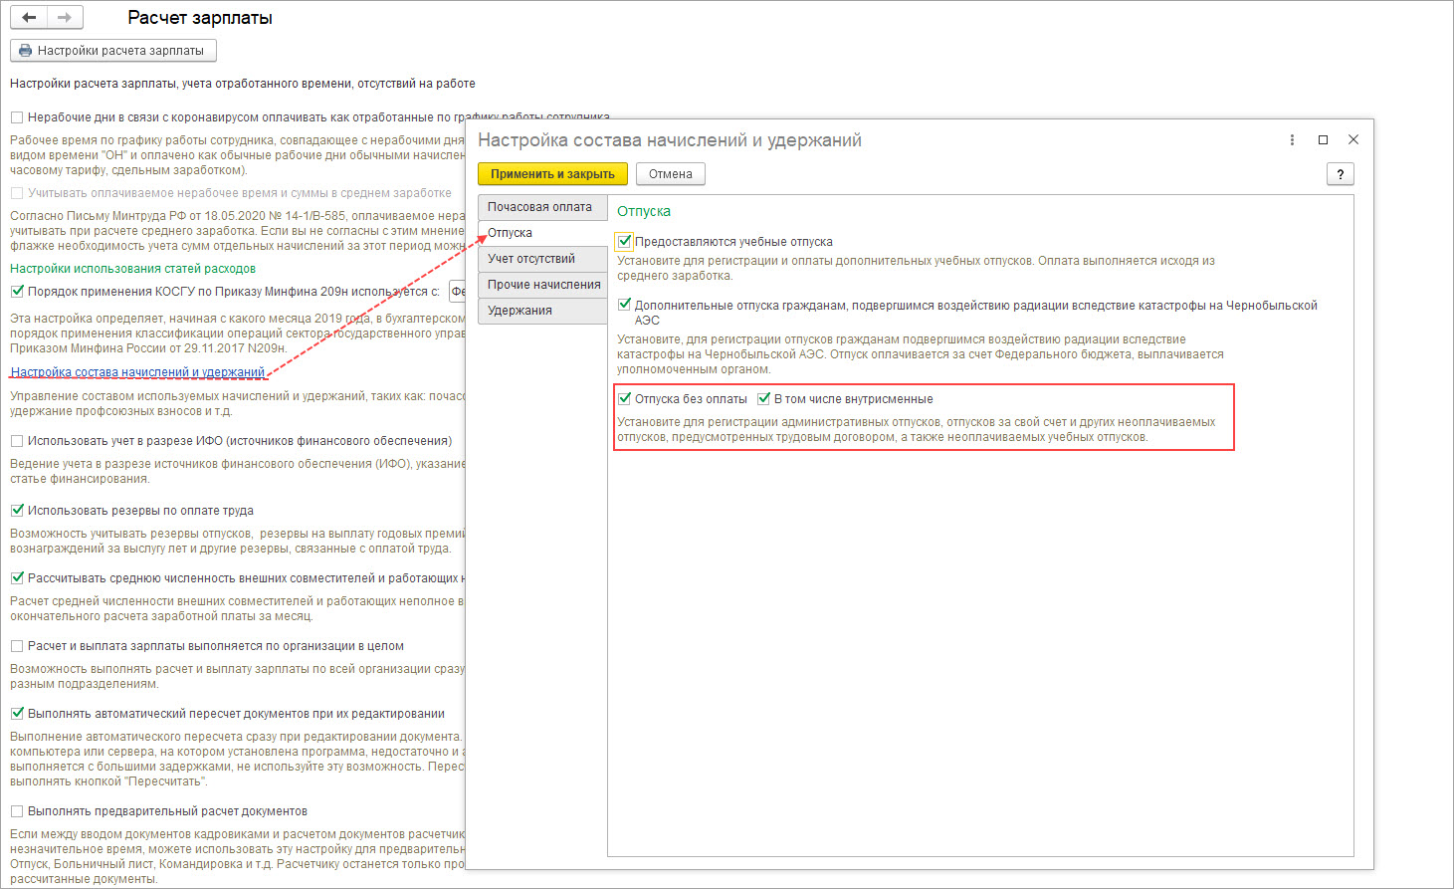Toggle Предоставляются учебные отпуска checkbox
The image size is (1454, 889).
click(x=624, y=241)
